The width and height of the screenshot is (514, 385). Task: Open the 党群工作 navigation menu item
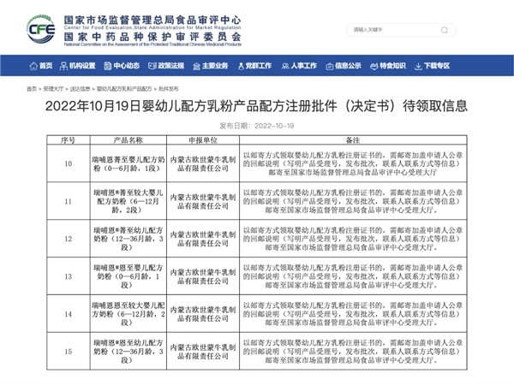coord(259,66)
